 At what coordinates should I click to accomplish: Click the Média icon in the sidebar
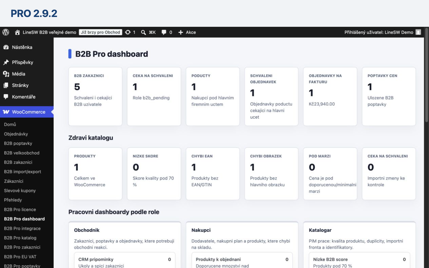pos(6,74)
